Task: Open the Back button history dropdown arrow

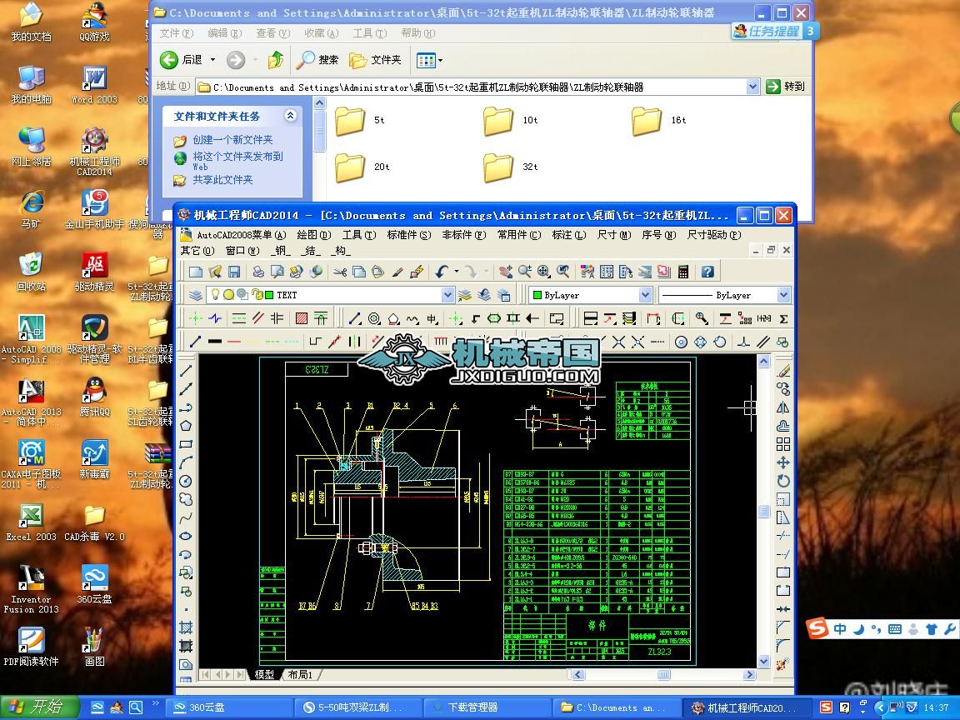Action: 213,60
